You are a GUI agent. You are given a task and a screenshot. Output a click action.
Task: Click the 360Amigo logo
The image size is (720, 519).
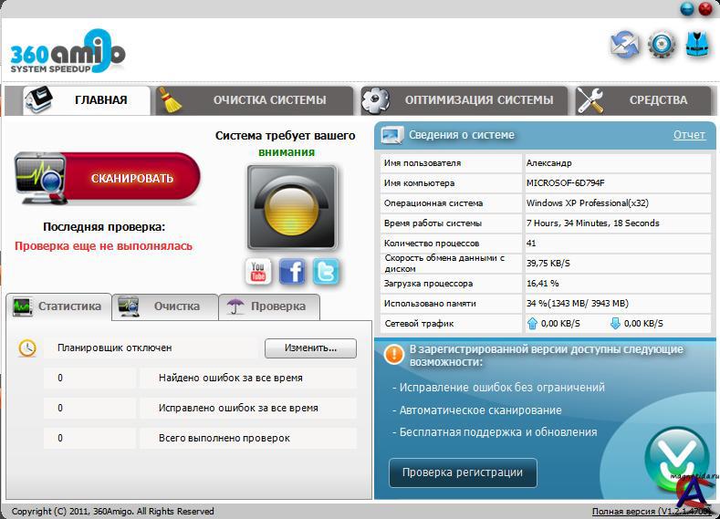pos(68,55)
